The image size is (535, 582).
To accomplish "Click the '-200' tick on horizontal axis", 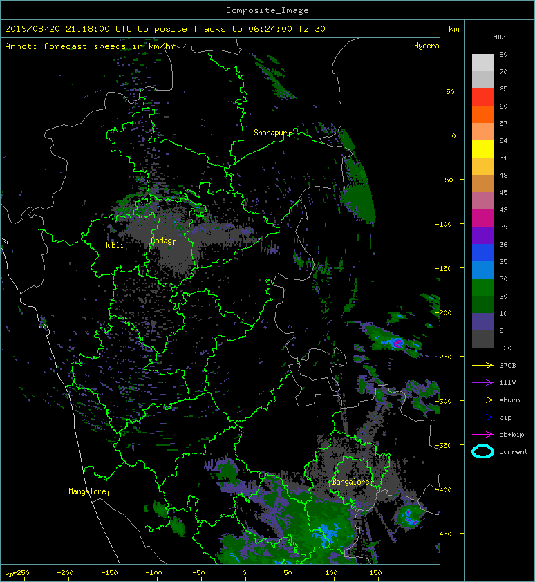I will (65, 573).
